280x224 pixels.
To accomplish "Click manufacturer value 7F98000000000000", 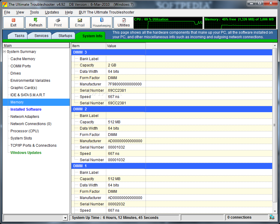I will tap(125, 84).
